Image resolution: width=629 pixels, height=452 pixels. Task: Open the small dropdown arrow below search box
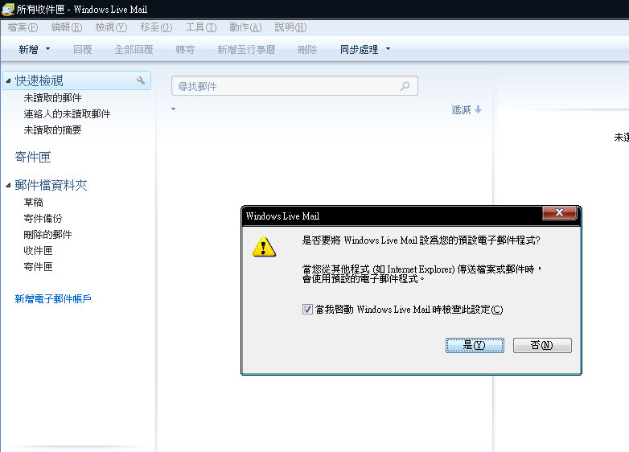click(x=173, y=109)
